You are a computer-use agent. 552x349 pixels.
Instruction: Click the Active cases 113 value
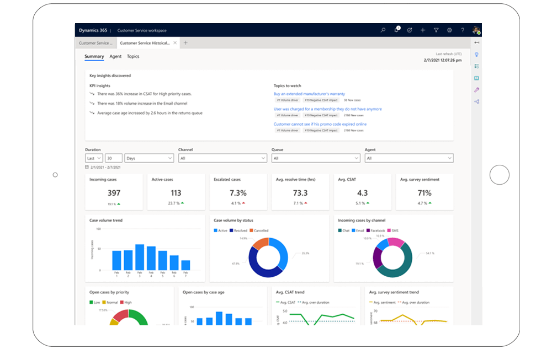[x=176, y=193]
